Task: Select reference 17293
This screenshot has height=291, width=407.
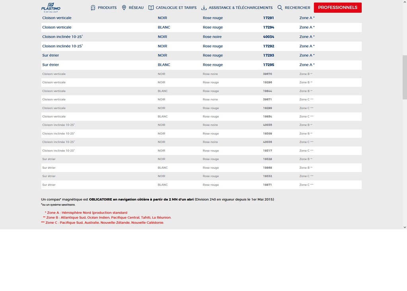Action: pyautogui.click(x=269, y=55)
